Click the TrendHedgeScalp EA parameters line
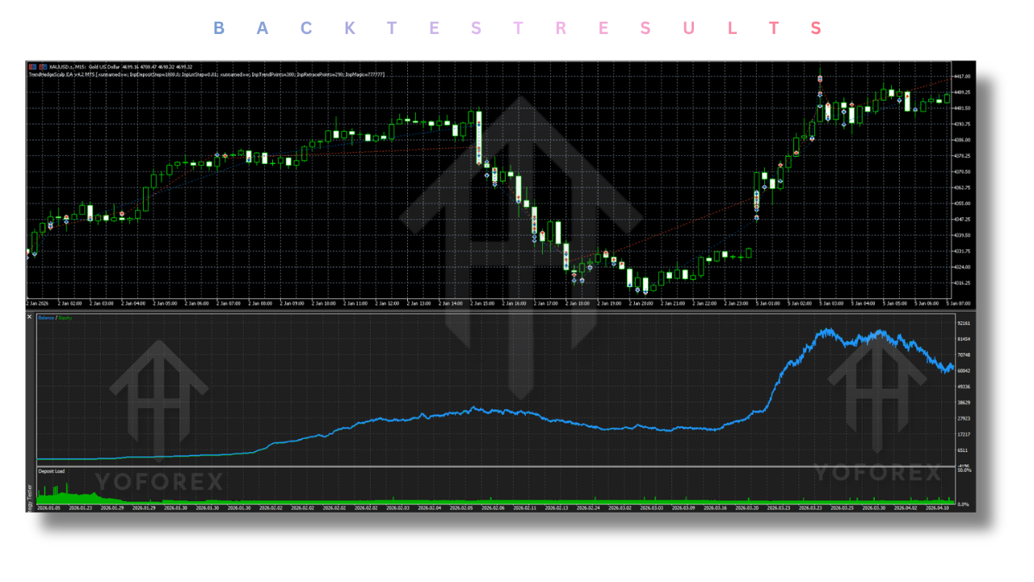The height and width of the screenshot is (582, 1034). [202, 74]
